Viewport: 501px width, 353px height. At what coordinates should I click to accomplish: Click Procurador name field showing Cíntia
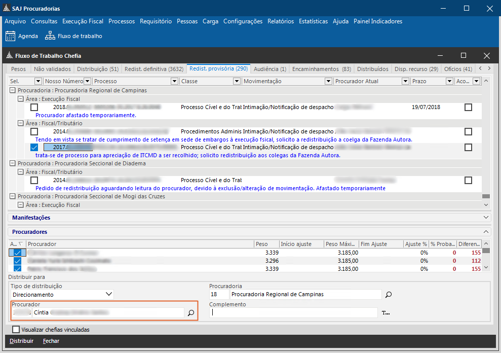pyautogui.click(x=108, y=312)
